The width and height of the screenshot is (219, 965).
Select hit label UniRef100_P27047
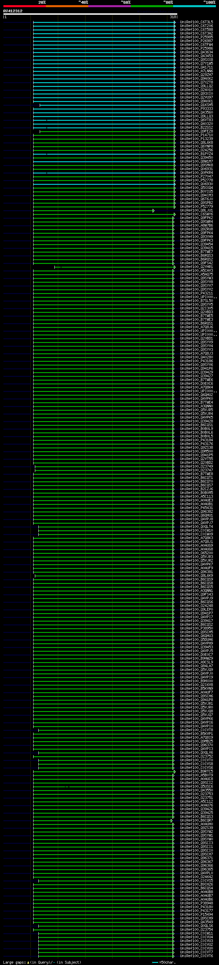click(x=196, y=176)
